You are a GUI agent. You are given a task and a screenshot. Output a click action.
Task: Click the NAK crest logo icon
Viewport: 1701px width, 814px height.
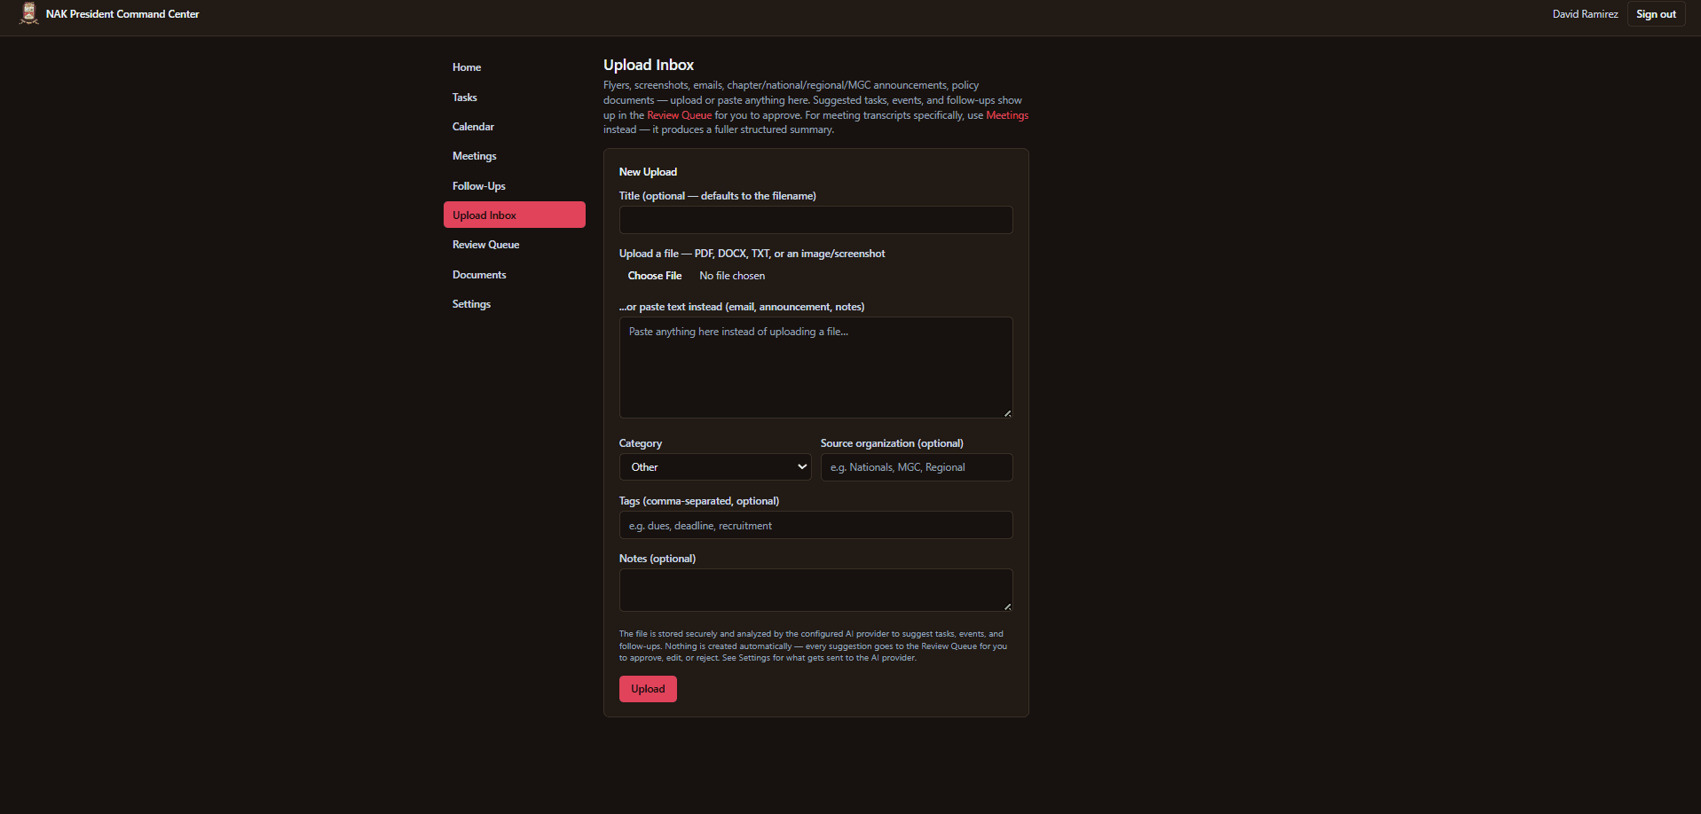pyautogui.click(x=29, y=13)
